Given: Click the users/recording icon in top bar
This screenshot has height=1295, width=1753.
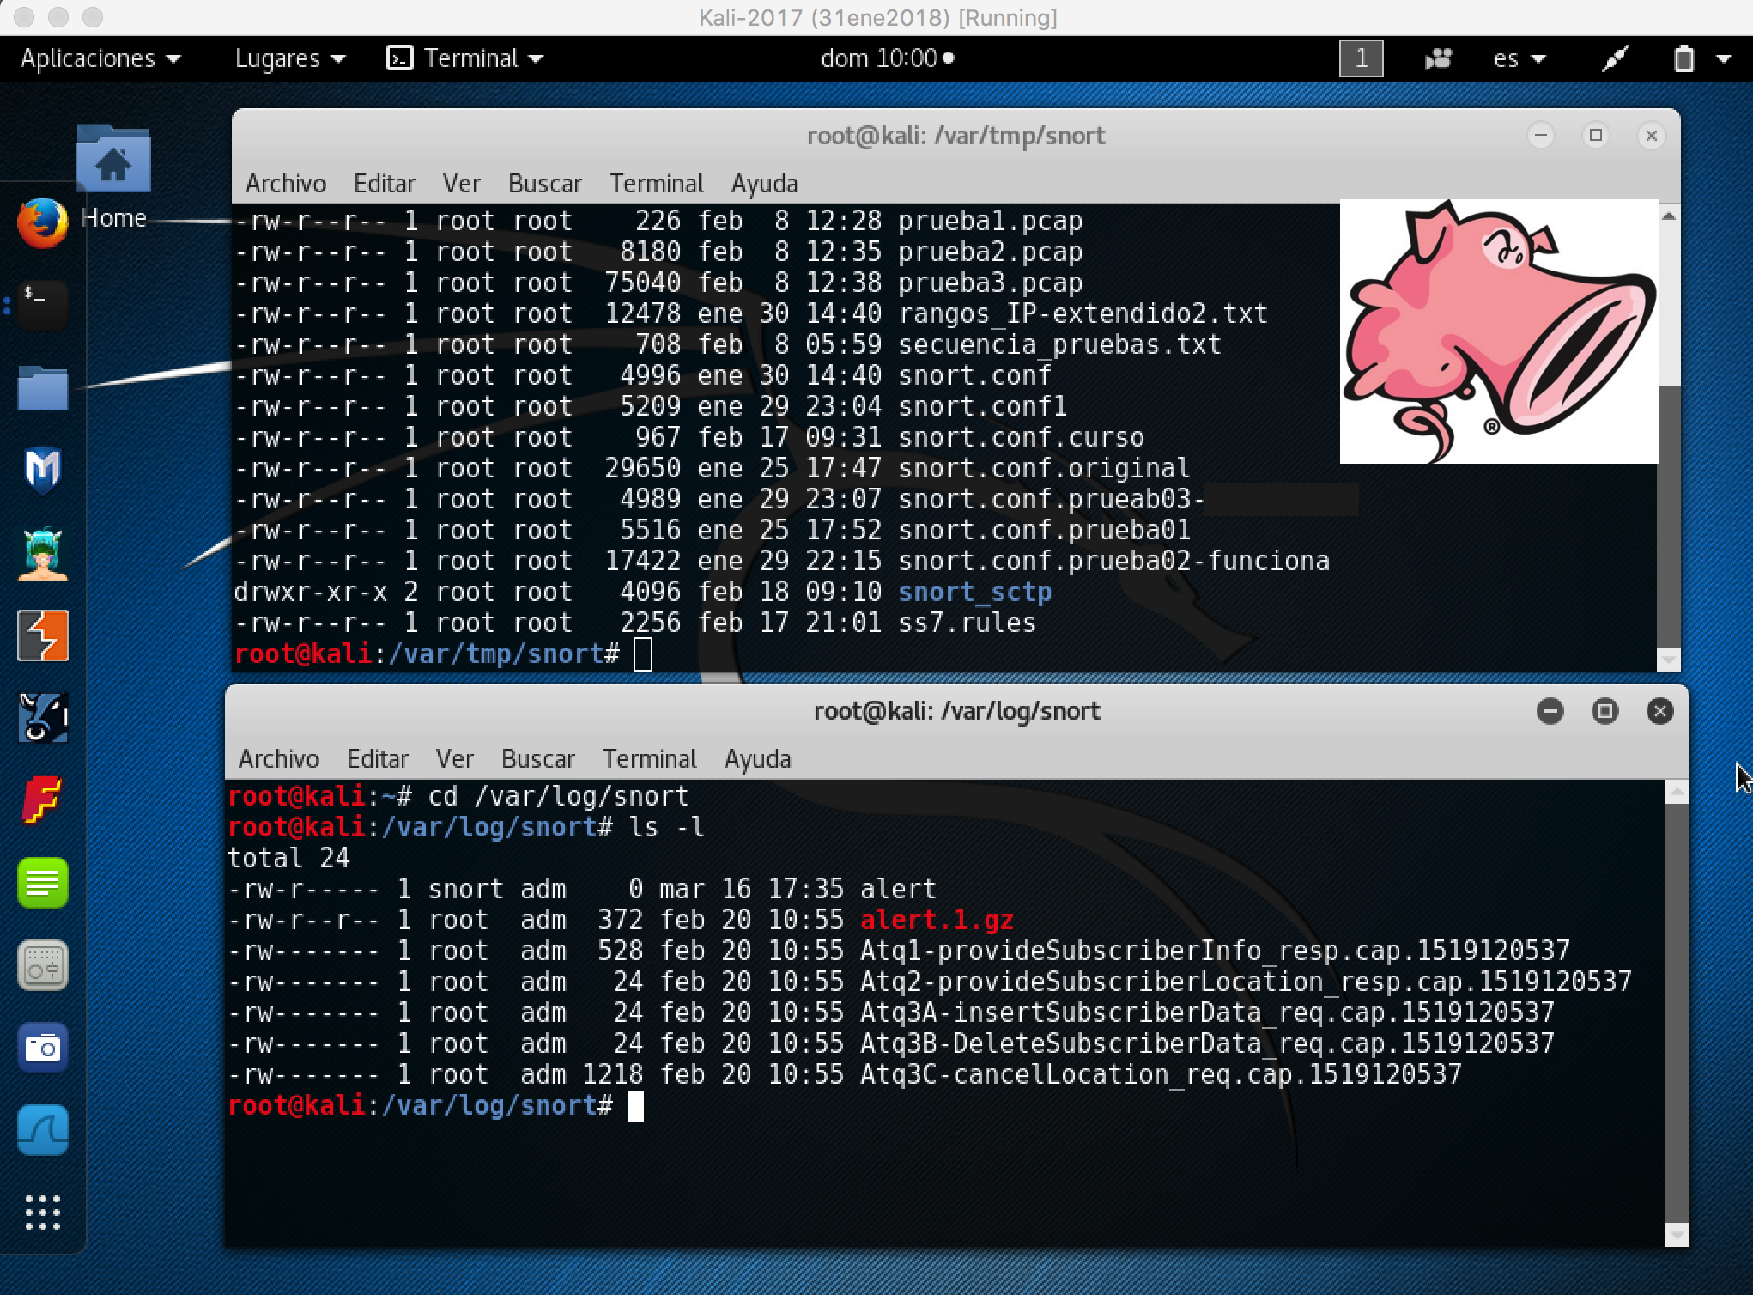Looking at the screenshot, I should click(1438, 58).
